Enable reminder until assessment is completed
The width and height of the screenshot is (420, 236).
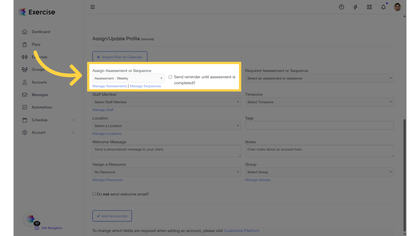[x=170, y=77]
